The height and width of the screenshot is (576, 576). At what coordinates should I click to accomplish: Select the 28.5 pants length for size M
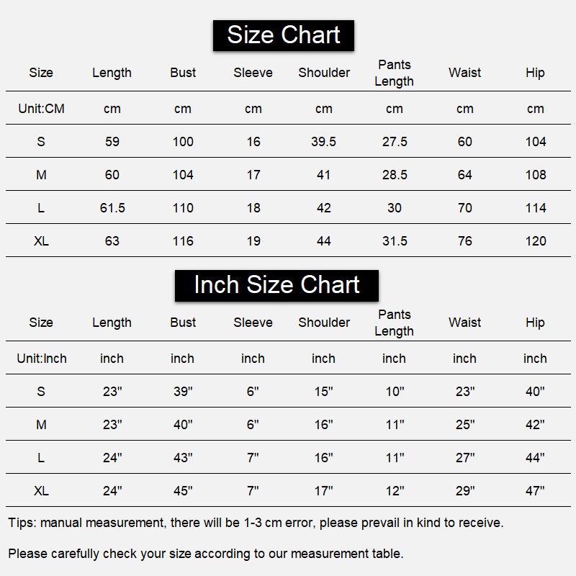pyautogui.click(x=395, y=174)
